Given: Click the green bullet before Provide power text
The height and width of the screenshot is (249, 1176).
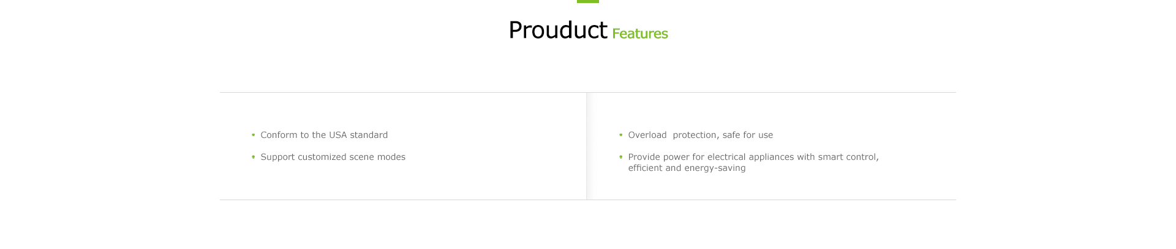Looking at the screenshot, I should [620, 157].
